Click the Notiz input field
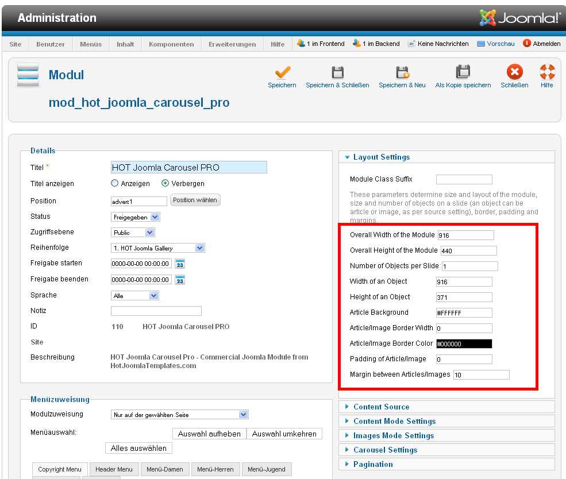This screenshot has width=566, height=479. [x=156, y=311]
